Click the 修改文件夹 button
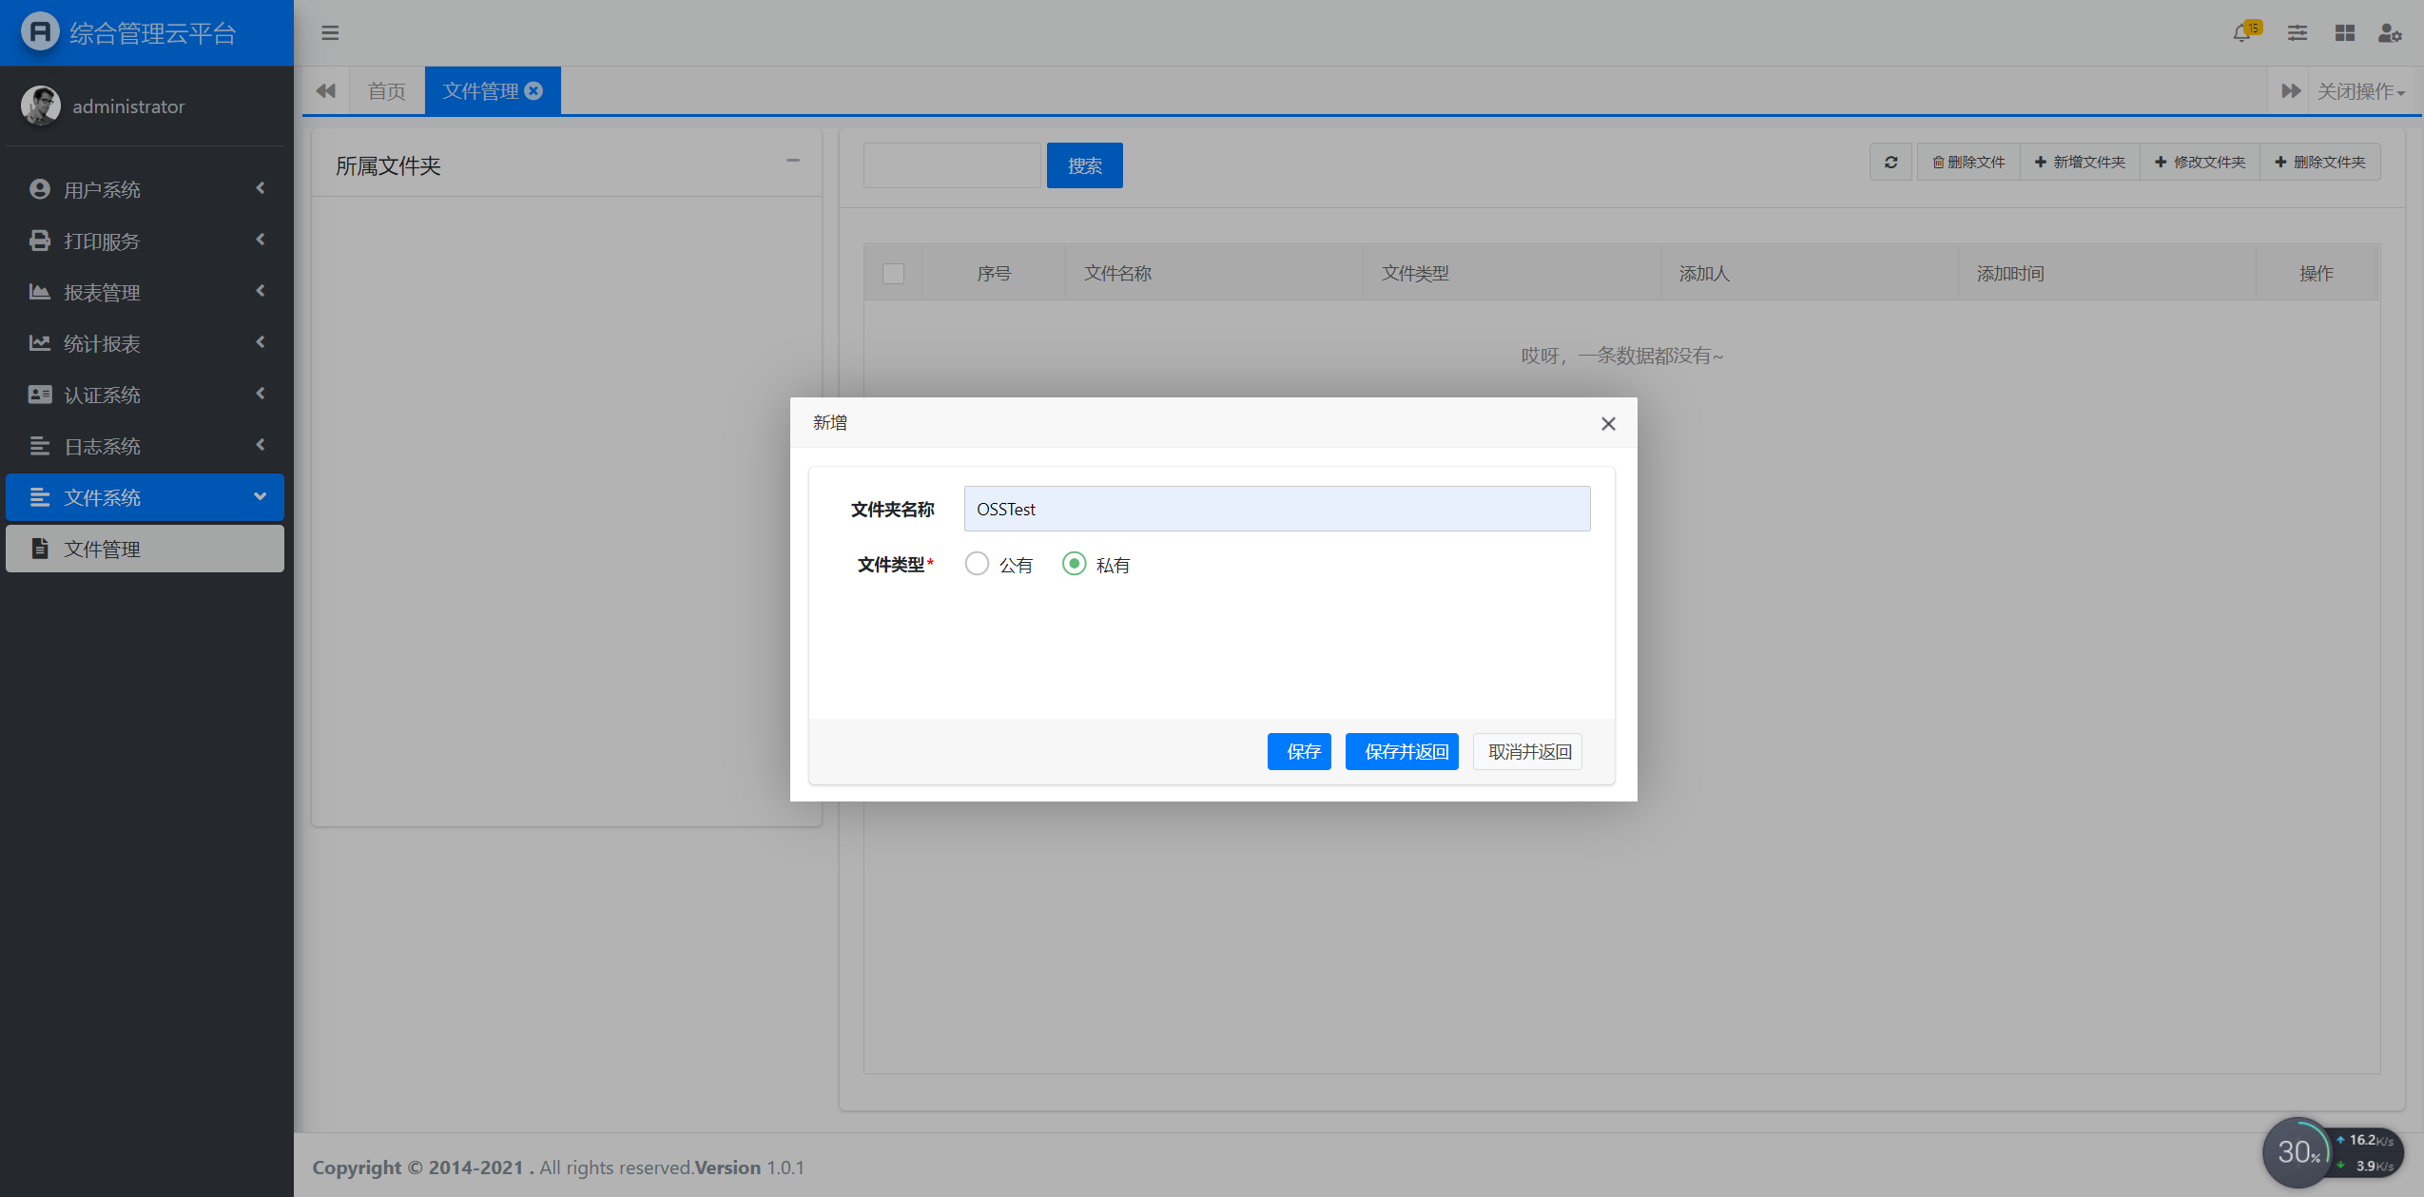Screen dimensions: 2424x1197 (x=2200, y=162)
